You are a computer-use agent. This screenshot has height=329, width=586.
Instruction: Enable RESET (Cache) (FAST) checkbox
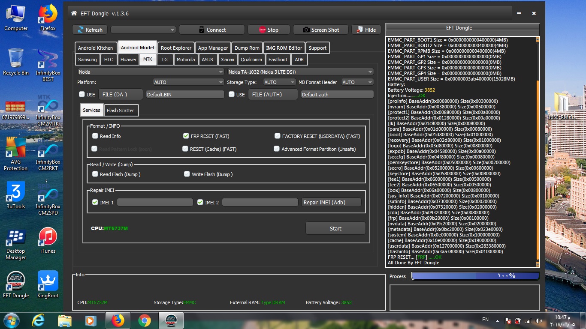185,149
